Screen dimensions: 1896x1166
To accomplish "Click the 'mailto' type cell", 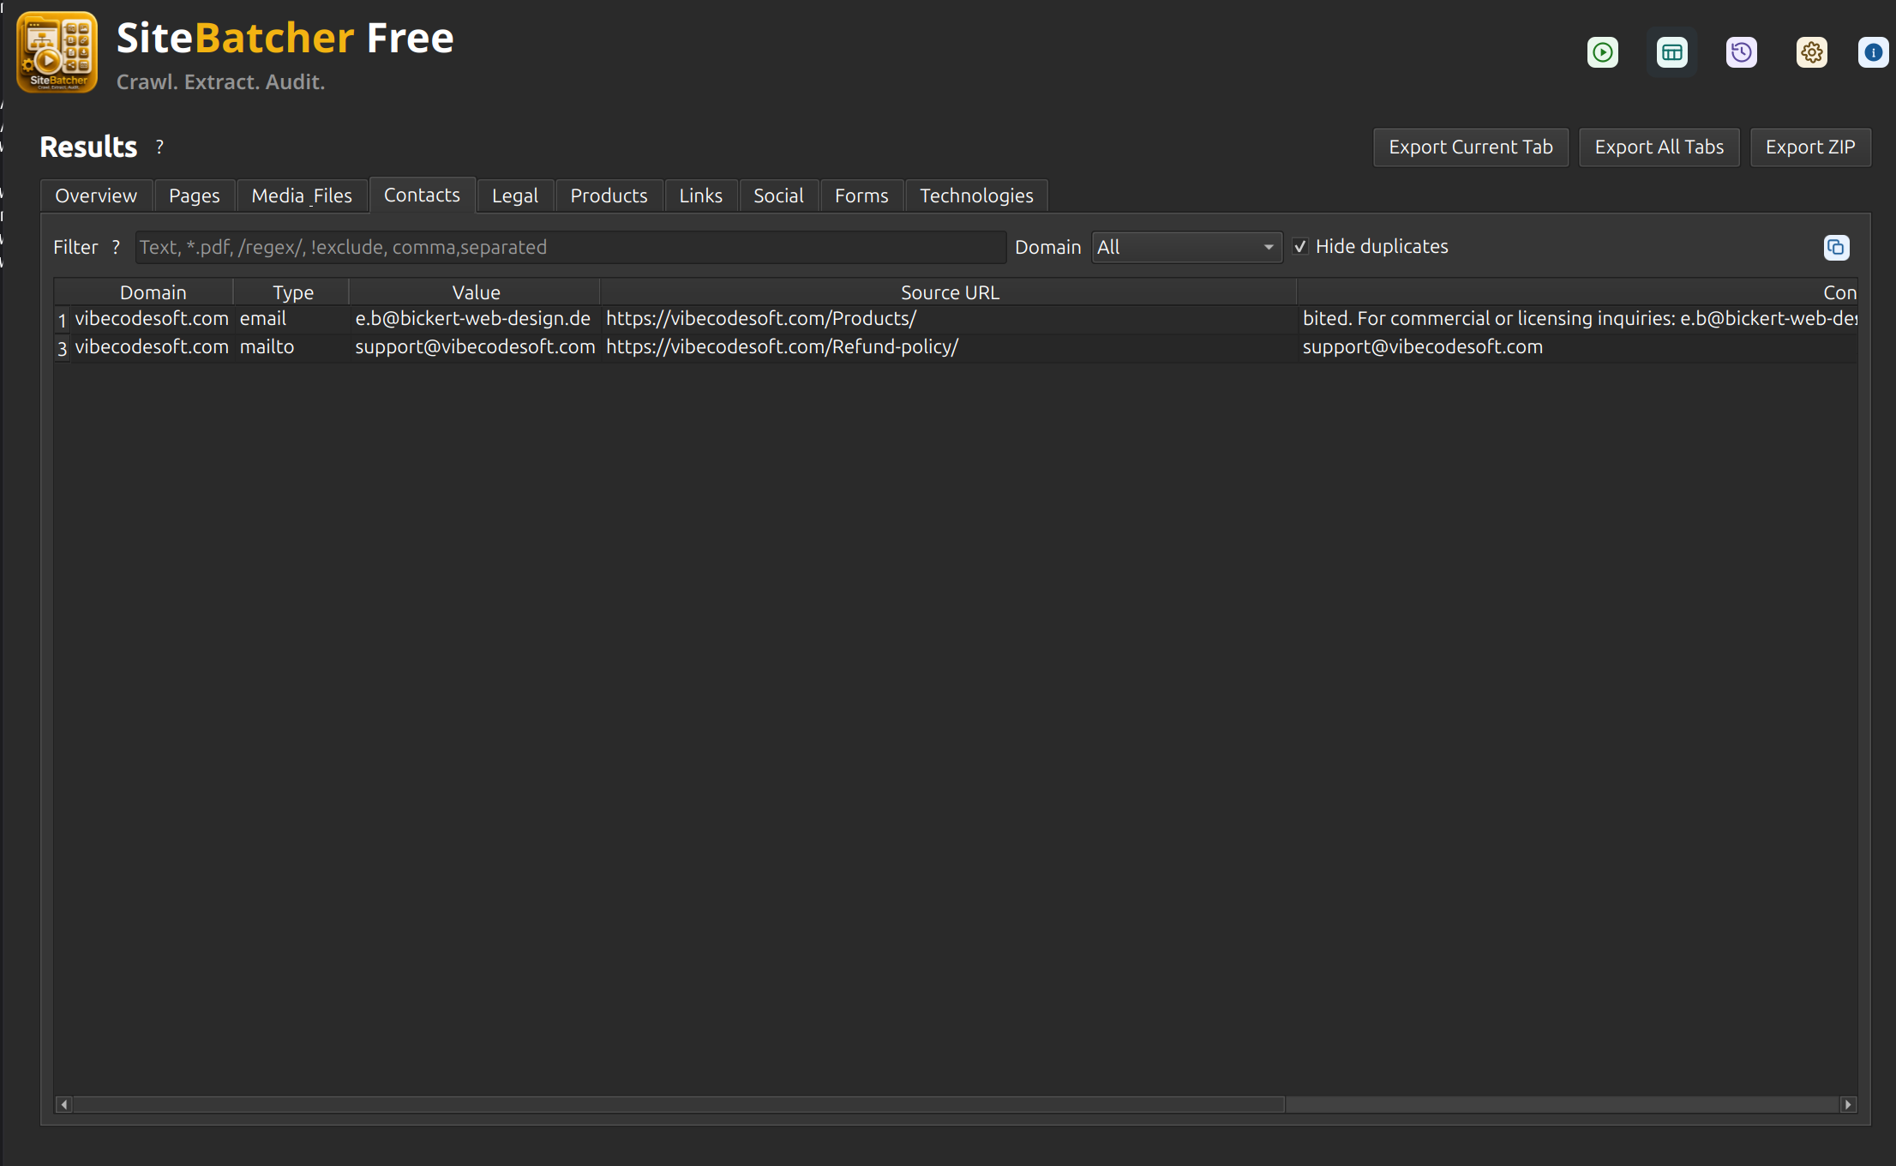I will pos(291,347).
